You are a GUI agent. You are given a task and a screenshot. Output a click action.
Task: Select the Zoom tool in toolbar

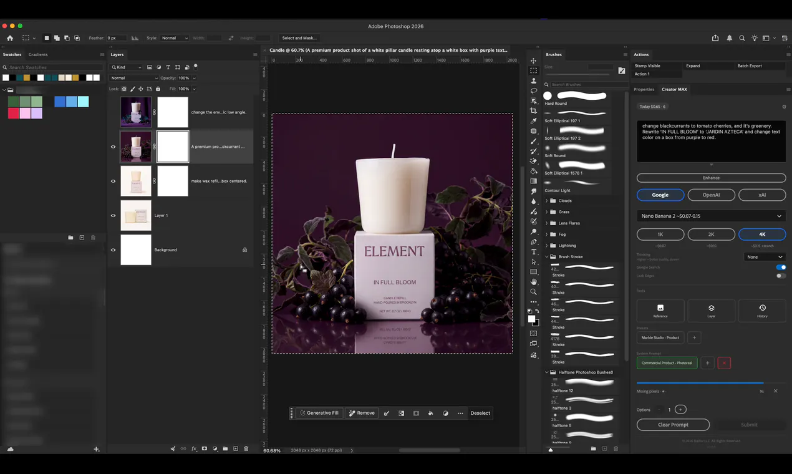coord(533,292)
